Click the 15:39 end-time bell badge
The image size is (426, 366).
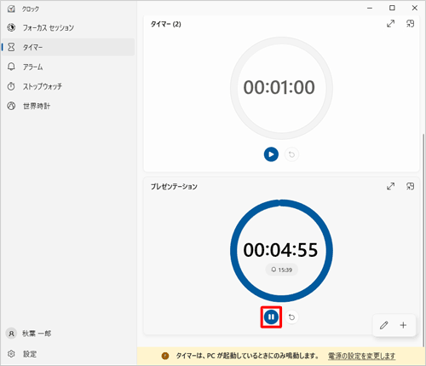(281, 270)
